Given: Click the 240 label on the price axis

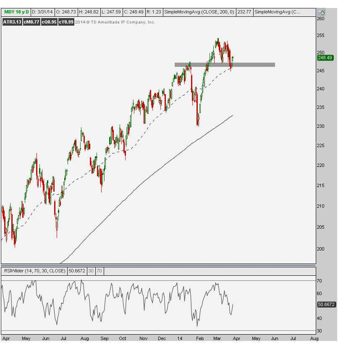Looking at the screenshot, I should (x=320, y=89).
